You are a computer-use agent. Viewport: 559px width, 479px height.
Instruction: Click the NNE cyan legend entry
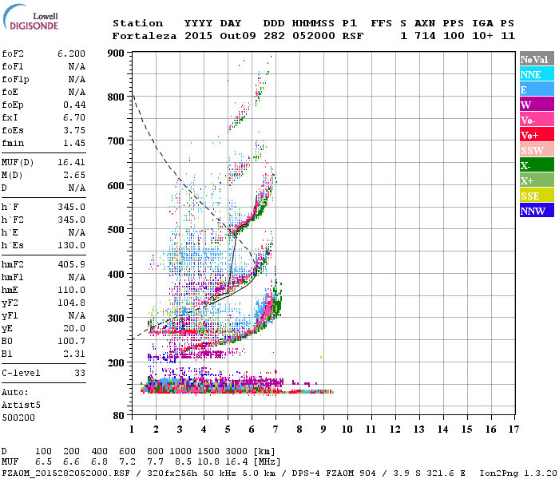point(535,74)
